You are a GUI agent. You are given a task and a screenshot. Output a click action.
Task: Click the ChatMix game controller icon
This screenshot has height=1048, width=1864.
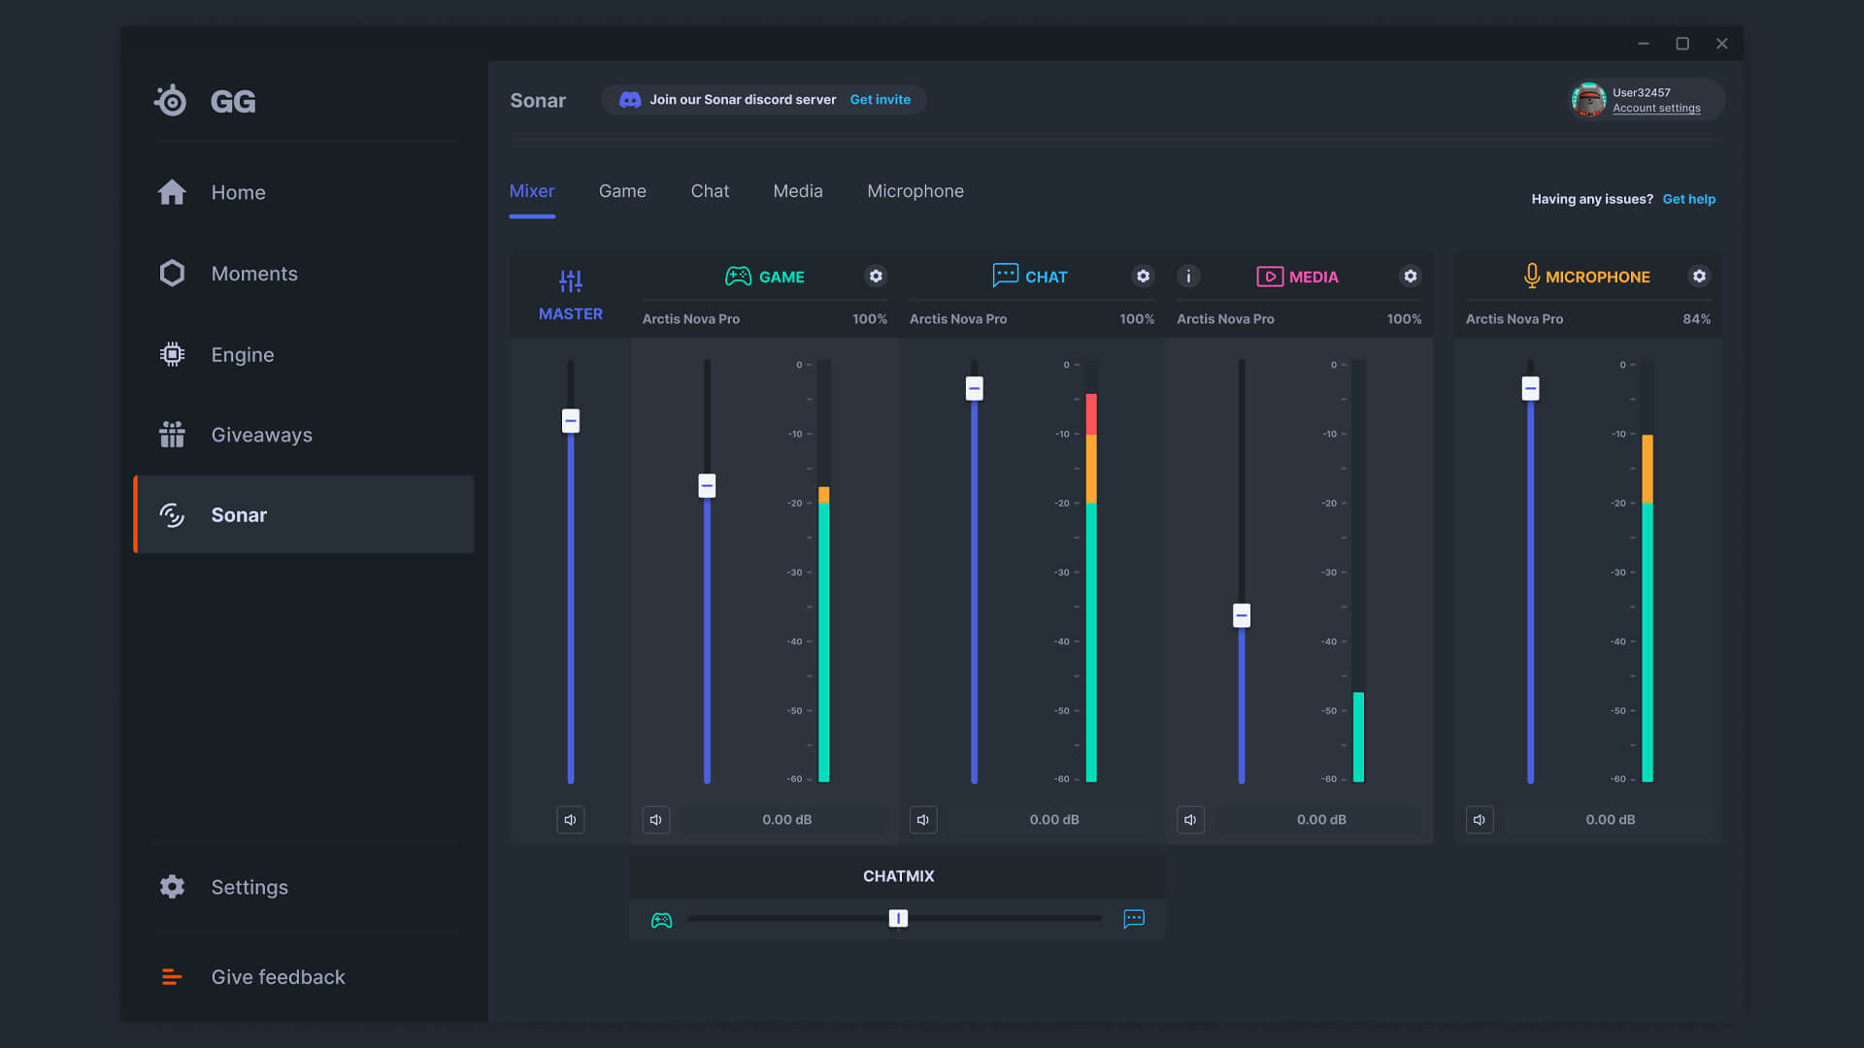[661, 920]
